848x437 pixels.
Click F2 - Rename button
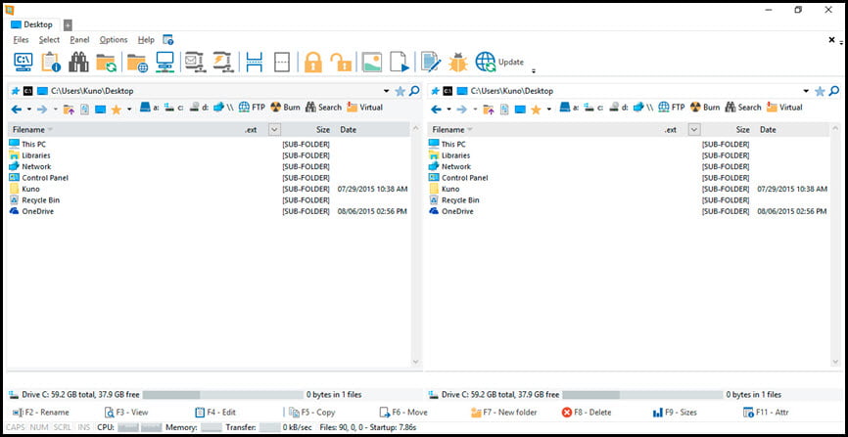tap(40, 413)
